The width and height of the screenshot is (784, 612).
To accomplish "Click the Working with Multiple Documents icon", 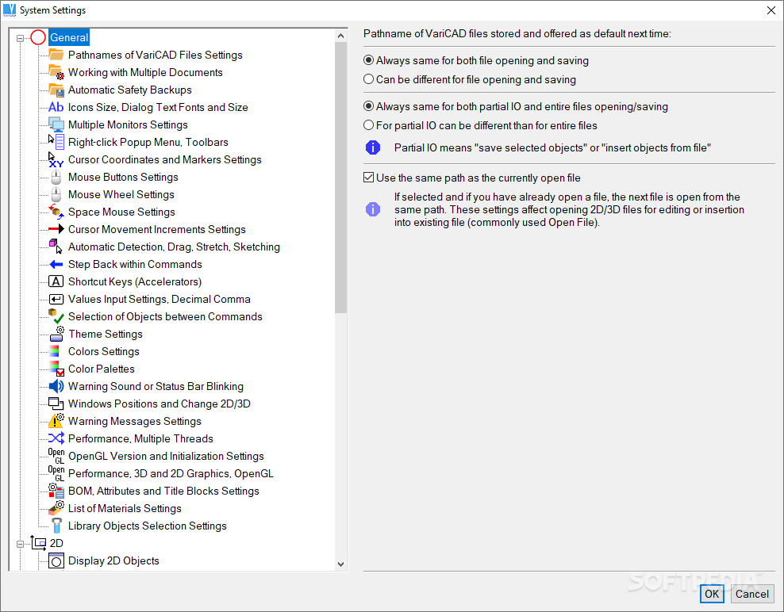I will coord(56,72).
